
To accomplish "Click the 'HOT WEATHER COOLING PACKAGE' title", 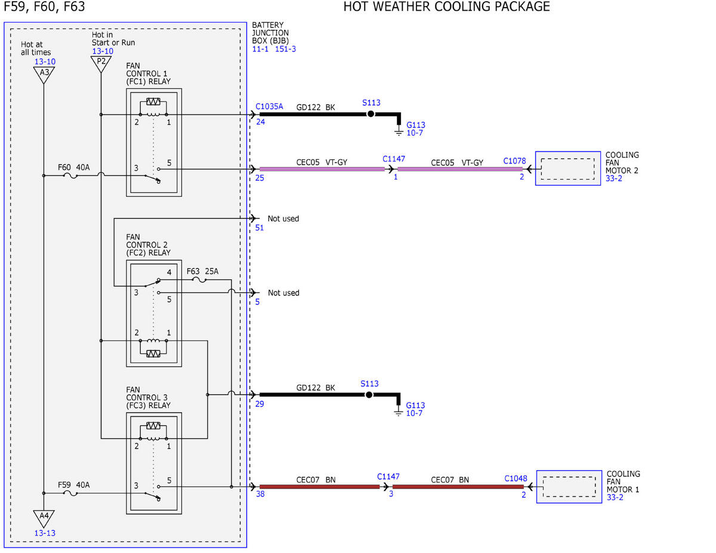I will [x=447, y=7].
